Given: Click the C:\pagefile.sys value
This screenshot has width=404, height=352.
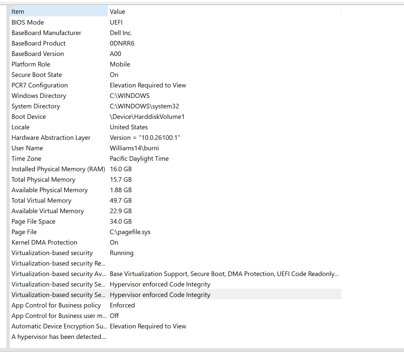Looking at the screenshot, I should click(x=130, y=232).
